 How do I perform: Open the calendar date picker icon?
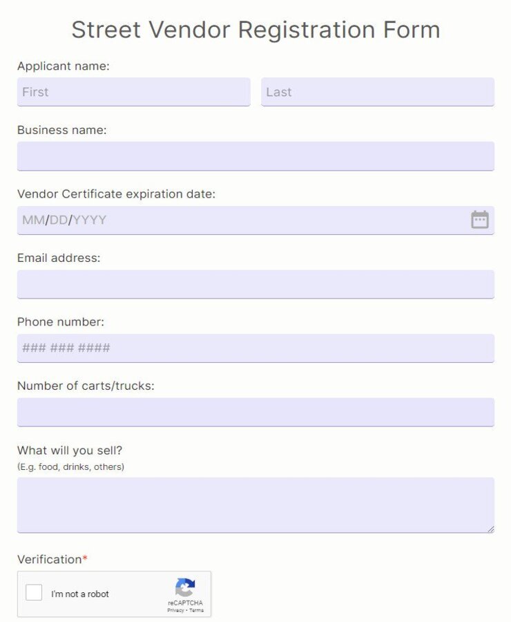481,219
